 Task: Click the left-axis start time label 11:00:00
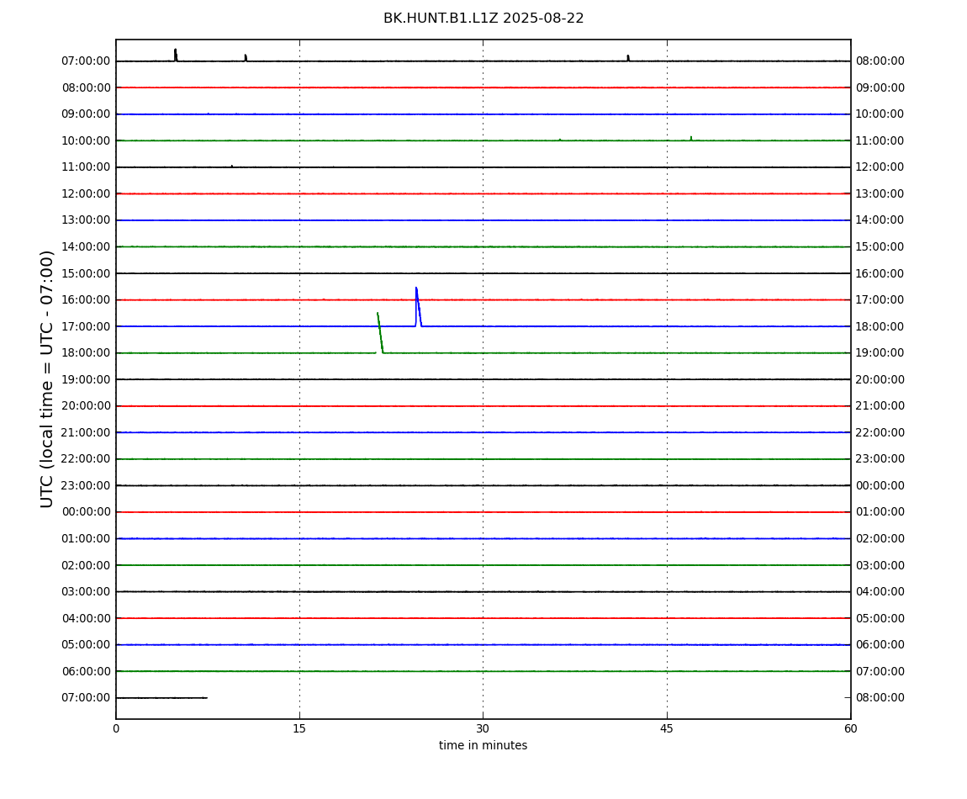tap(86, 167)
